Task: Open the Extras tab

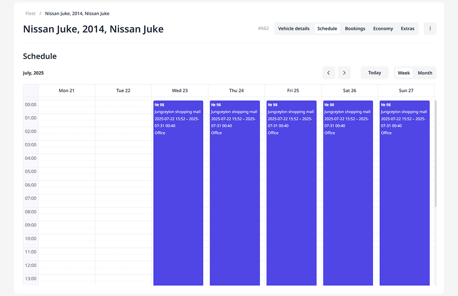Action: (x=408, y=29)
